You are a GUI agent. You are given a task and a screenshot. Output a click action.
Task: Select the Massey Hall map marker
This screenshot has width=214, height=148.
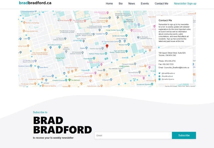(x=128, y=45)
